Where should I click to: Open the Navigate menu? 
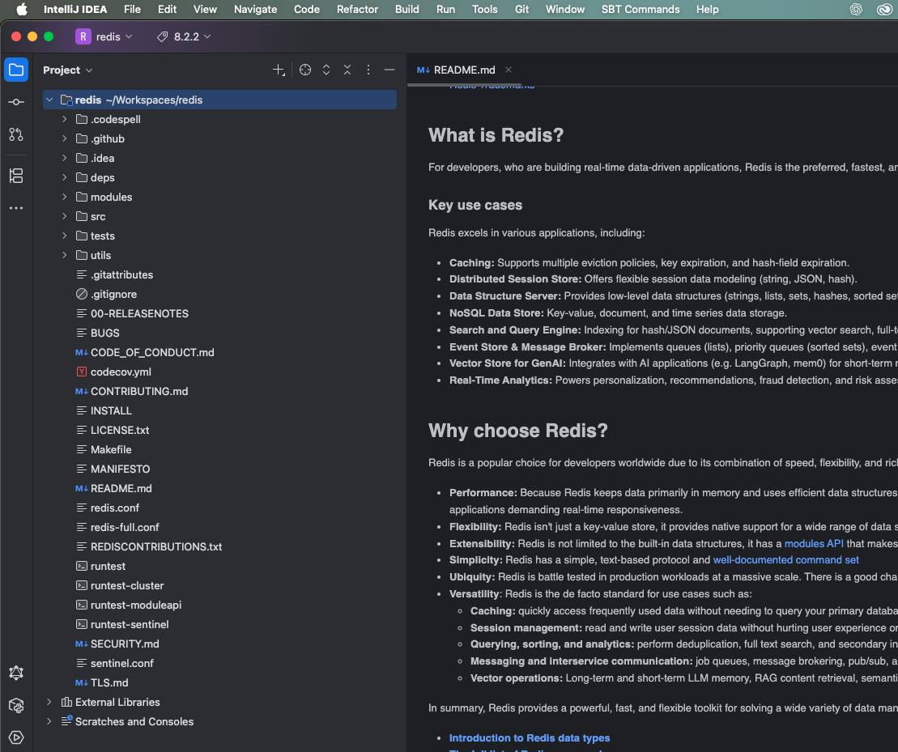pos(255,9)
